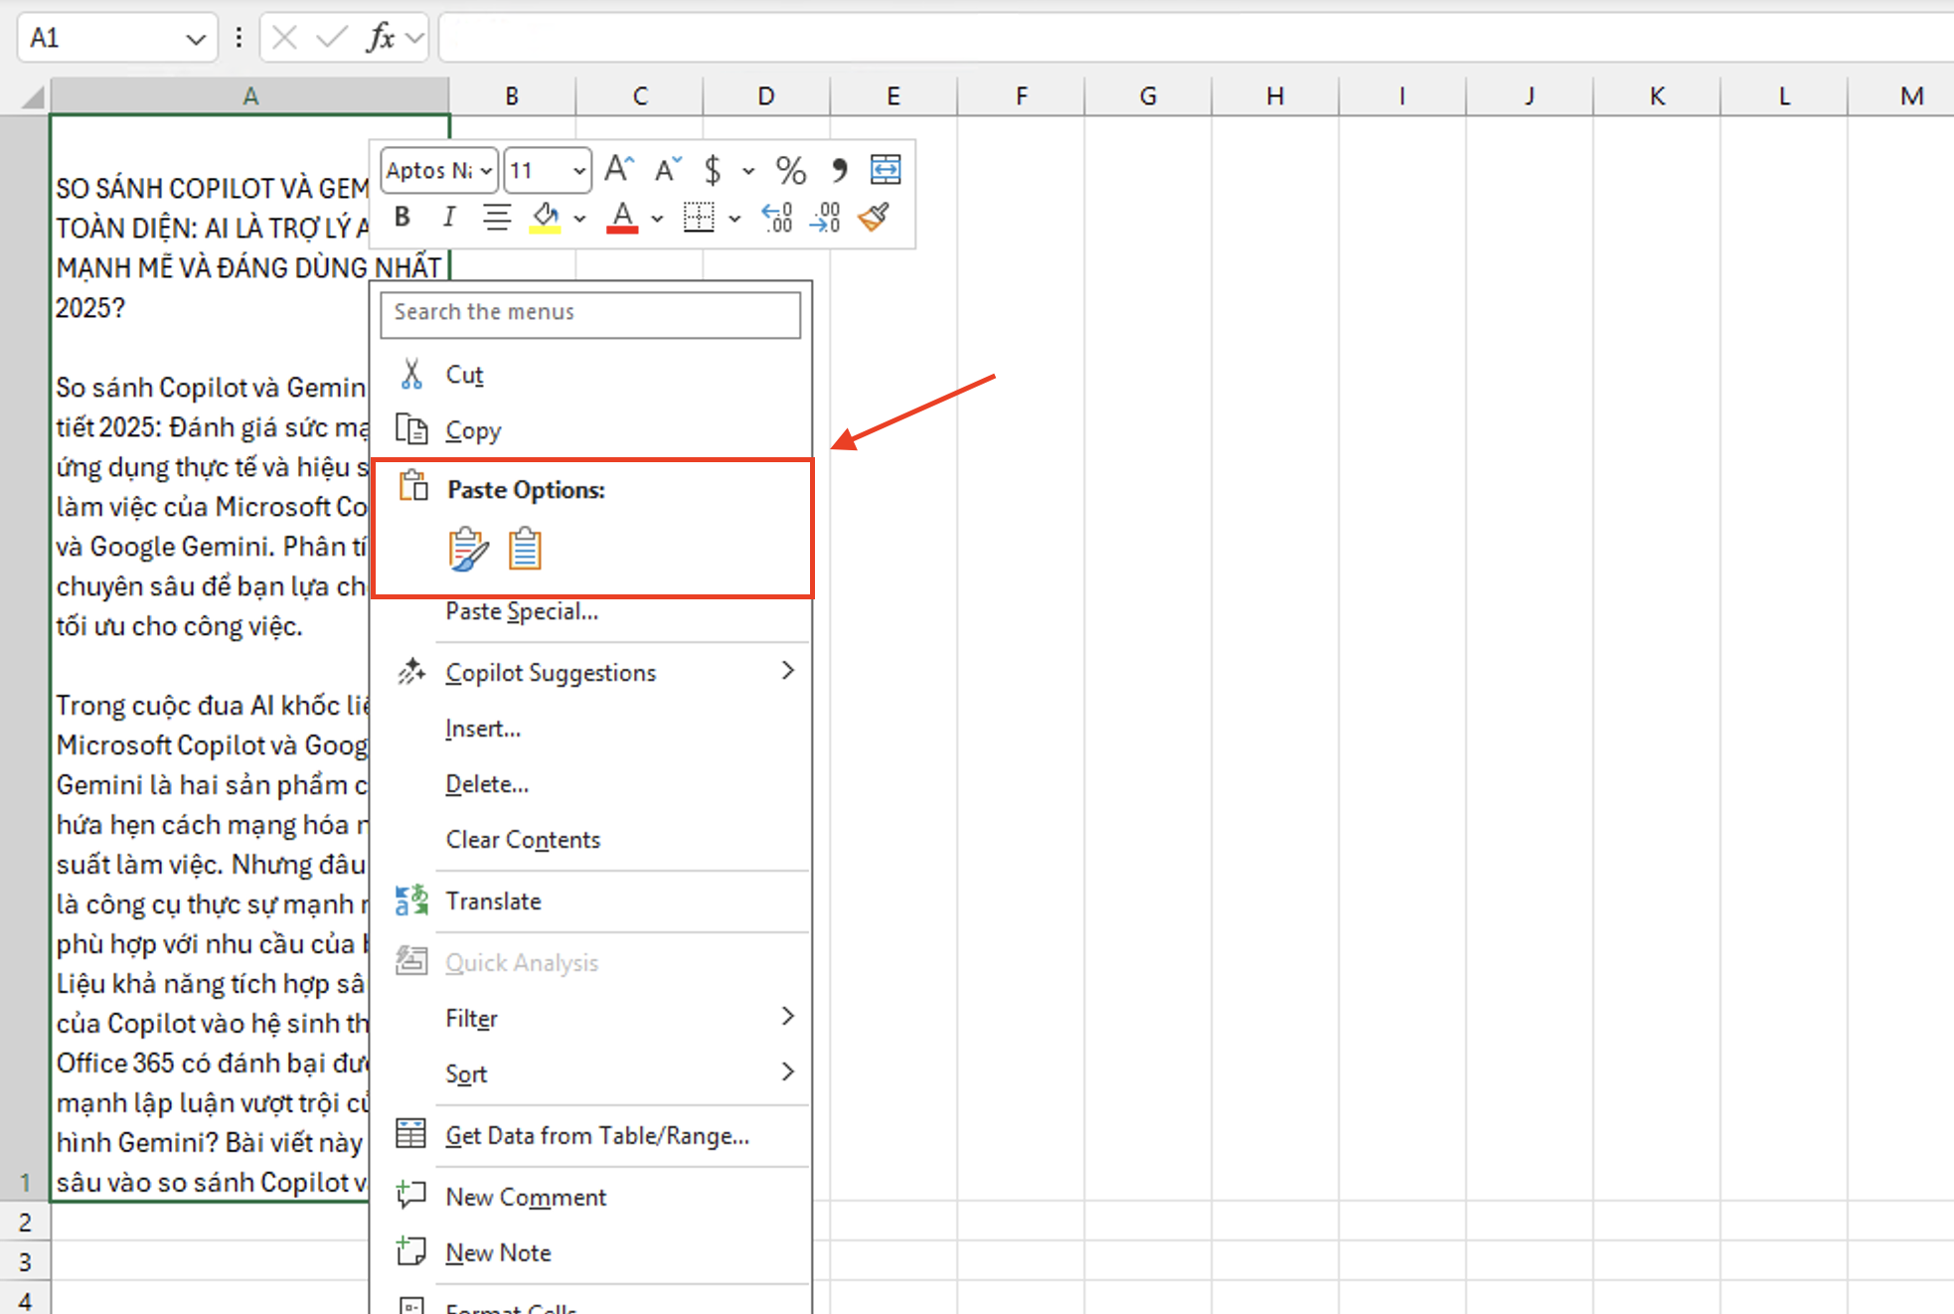Choose New Comment in context menu

click(526, 1197)
